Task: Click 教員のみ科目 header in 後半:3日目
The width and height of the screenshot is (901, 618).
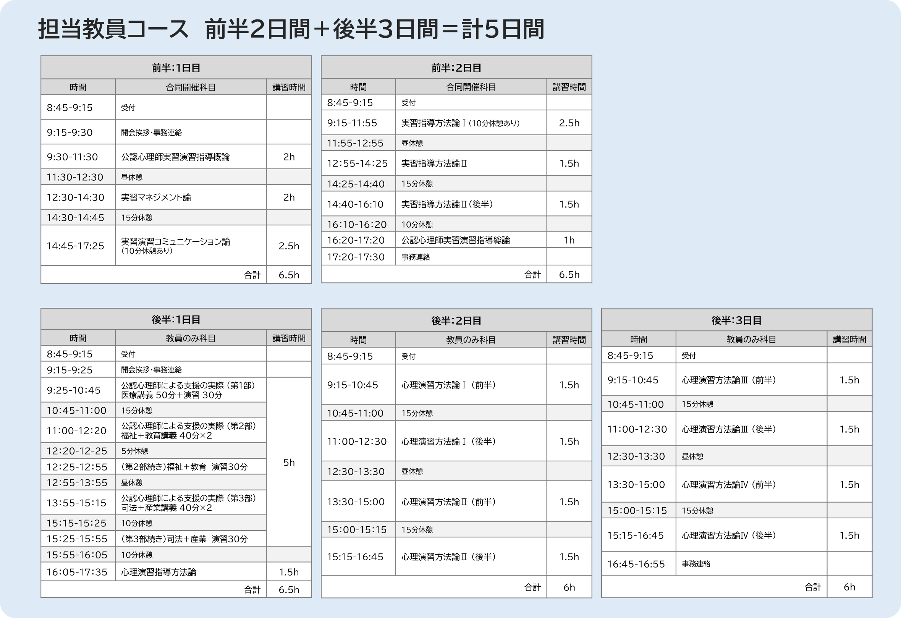Action: (x=751, y=339)
